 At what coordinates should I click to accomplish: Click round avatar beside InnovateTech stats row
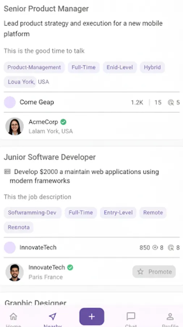coord(10,247)
